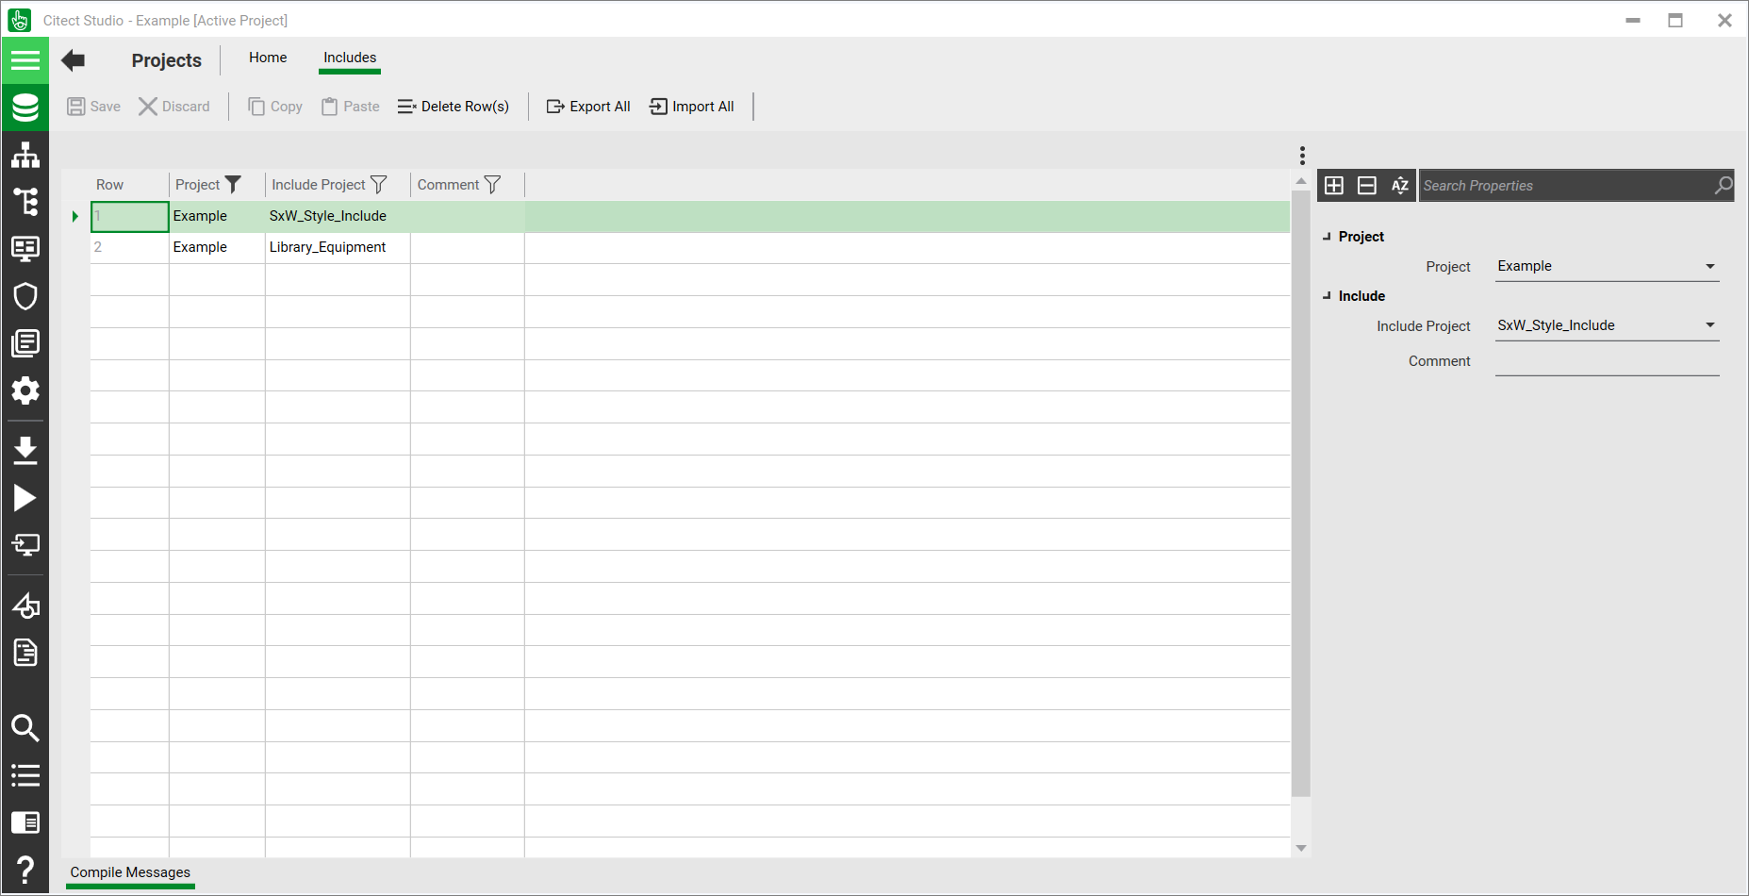
Task: Click in the Search Properties field
Action: click(1565, 186)
